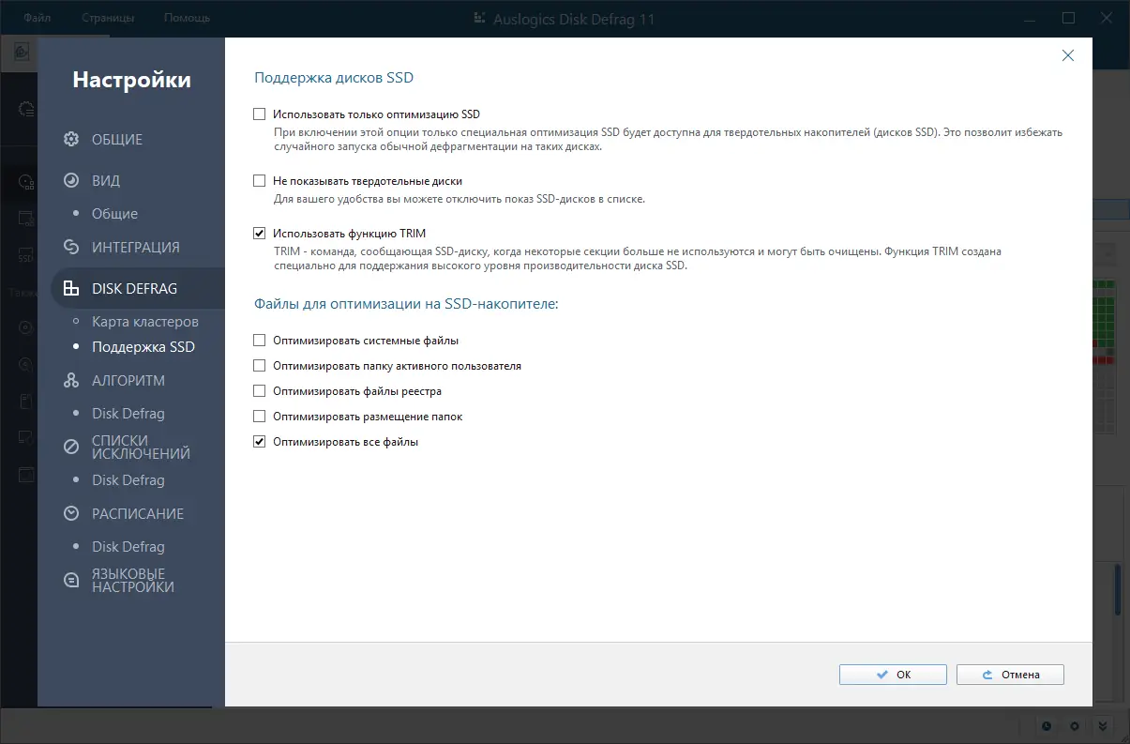Open ОБЩИЕ settings via its gear icon
This screenshot has height=744, width=1130.
(71, 140)
